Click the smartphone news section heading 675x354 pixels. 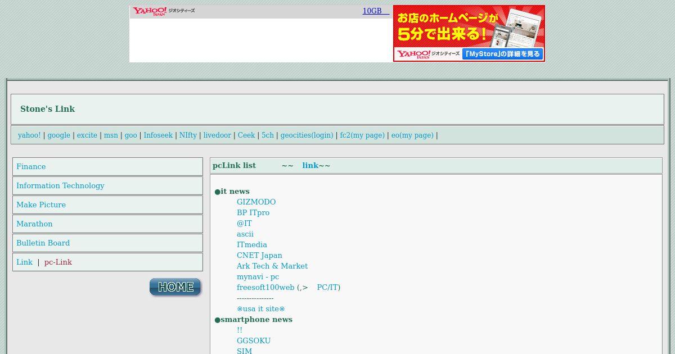pos(253,320)
